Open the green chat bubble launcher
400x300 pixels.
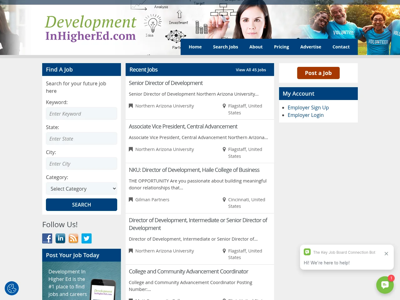point(385,285)
